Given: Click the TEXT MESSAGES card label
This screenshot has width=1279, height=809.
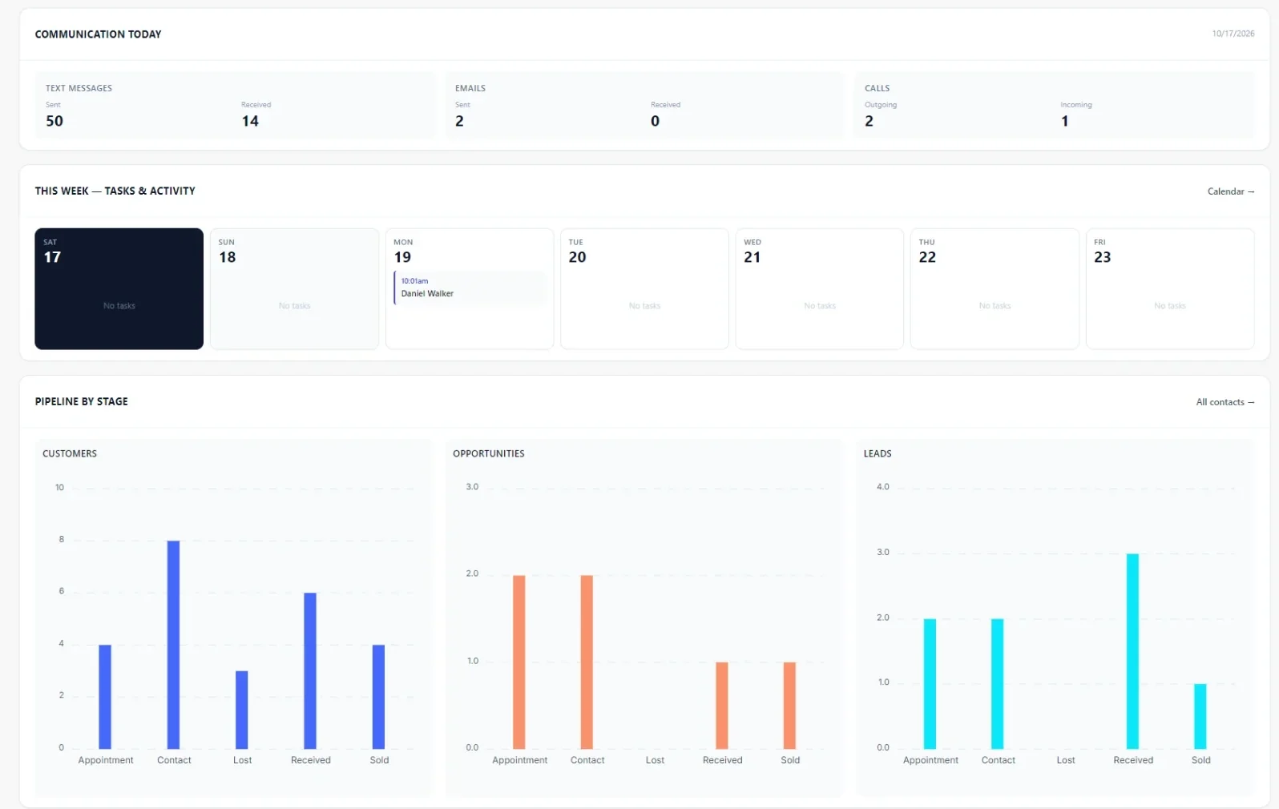Looking at the screenshot, I should tap(79, 88).
